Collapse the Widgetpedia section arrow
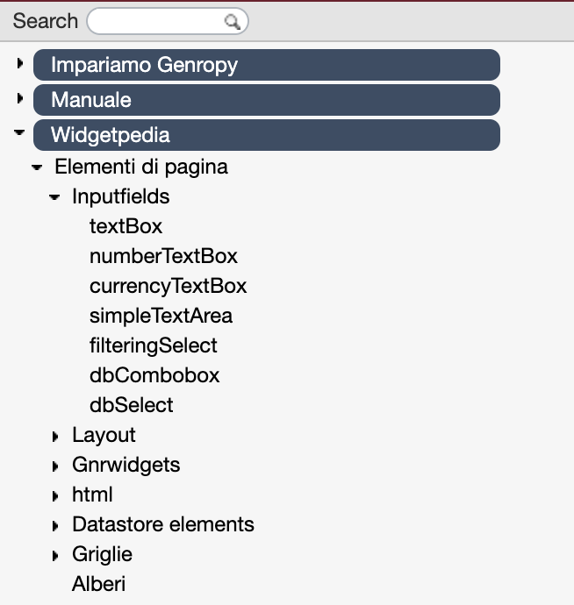 19,132
